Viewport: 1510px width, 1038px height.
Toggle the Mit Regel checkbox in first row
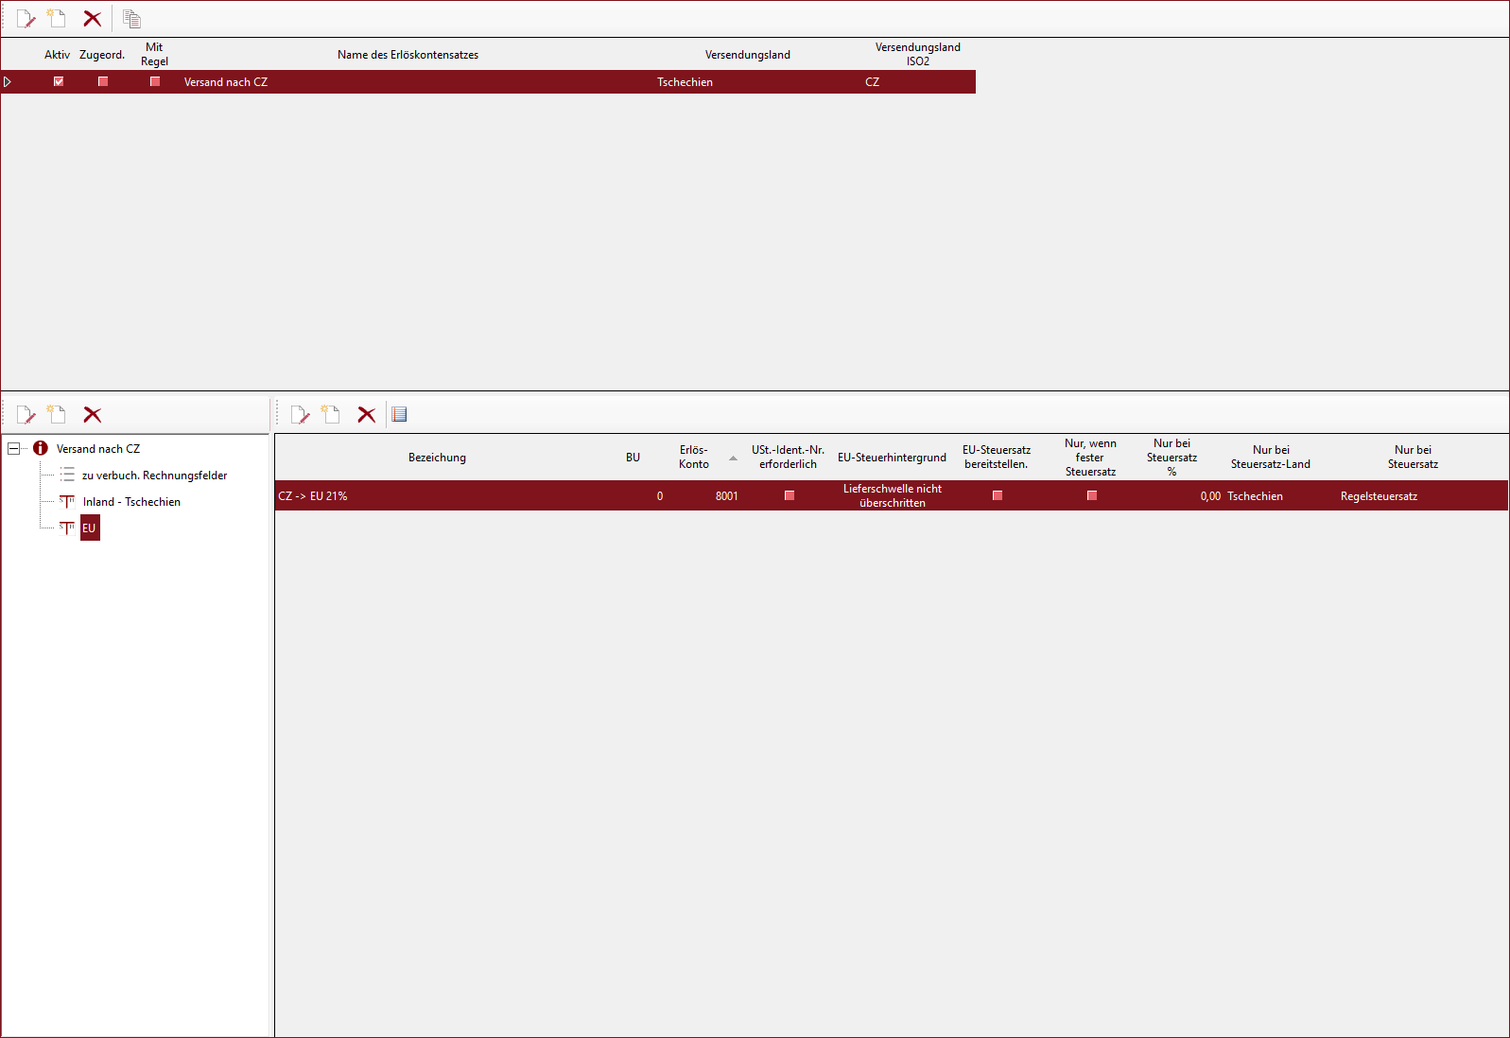tap(155, 81)
